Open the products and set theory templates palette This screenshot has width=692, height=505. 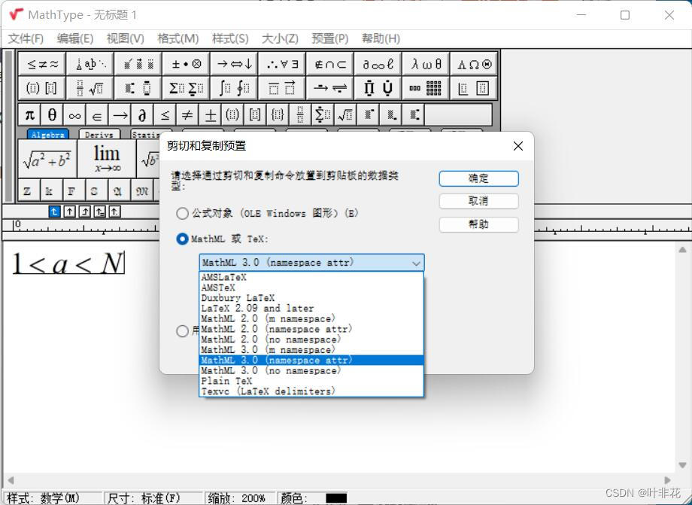[x=378, y=88]
